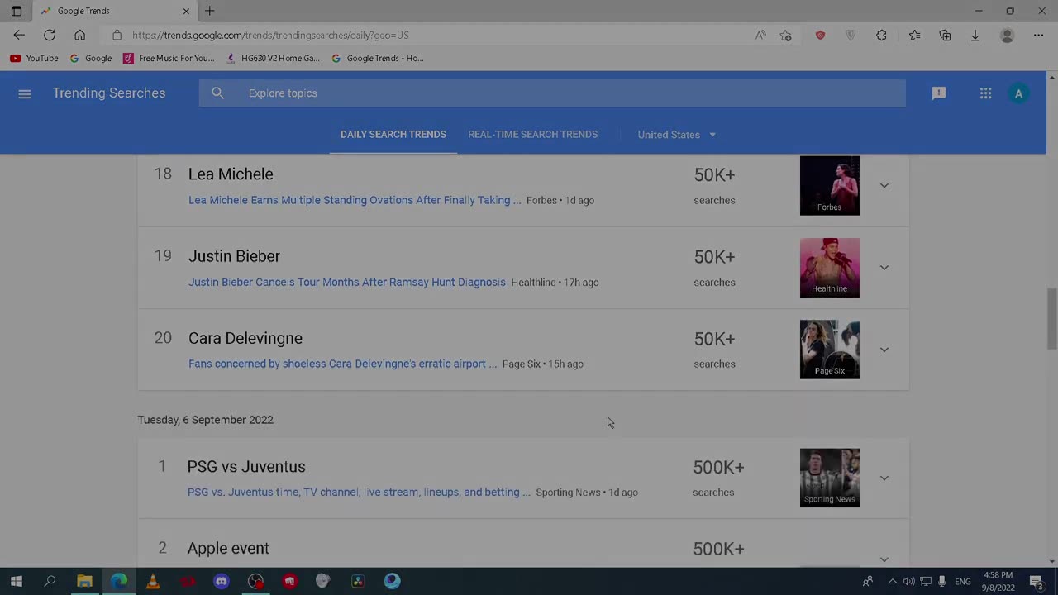Open the browser Extensions puzzle icon
This screenshot has width=1058, height=595.
(881, 35)
